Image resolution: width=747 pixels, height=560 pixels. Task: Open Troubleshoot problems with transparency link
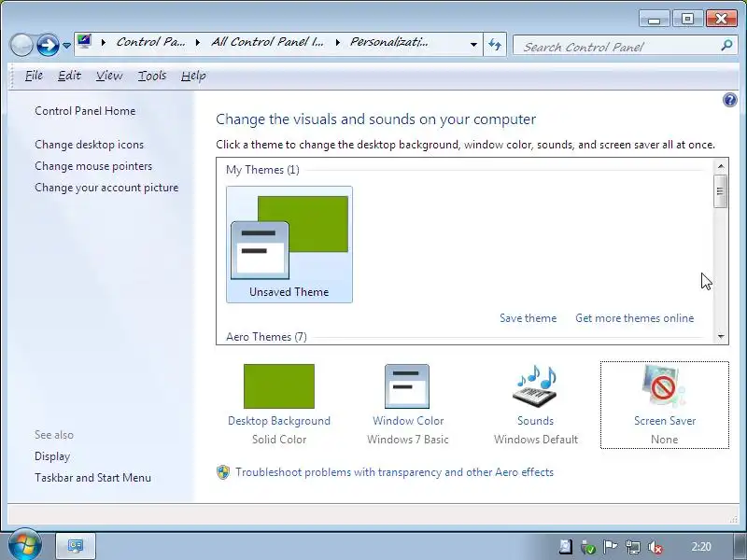[394, 472]
